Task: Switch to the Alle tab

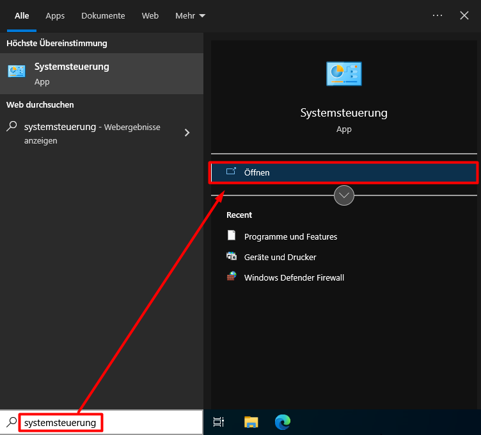Action: point(22,16)
